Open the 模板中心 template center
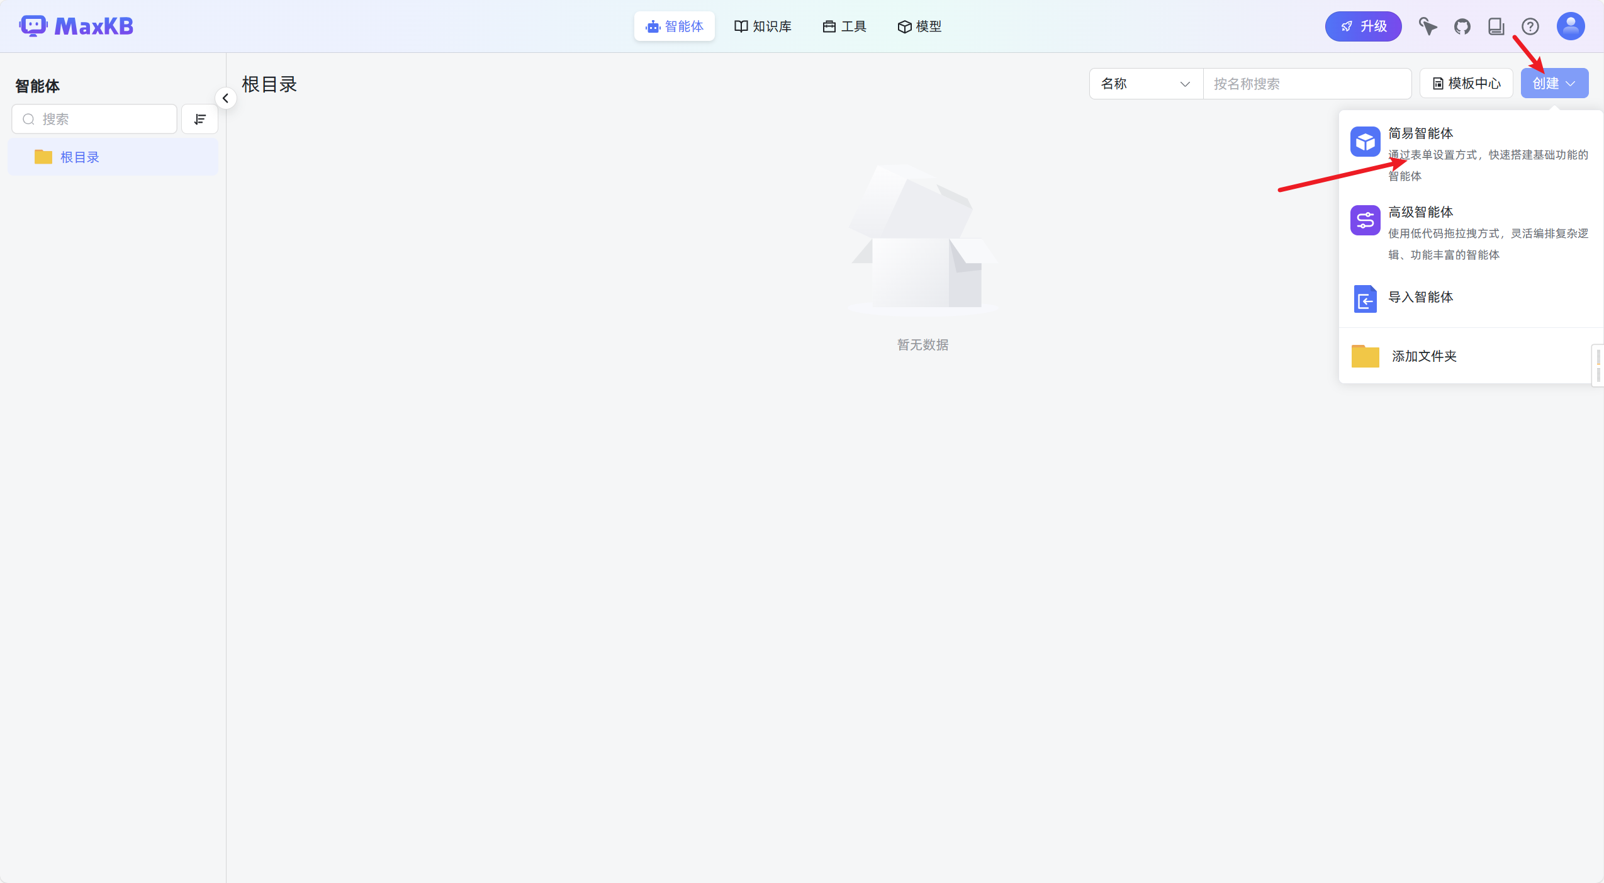Viewport: 1604px width, 883px height. [1466, 84]
